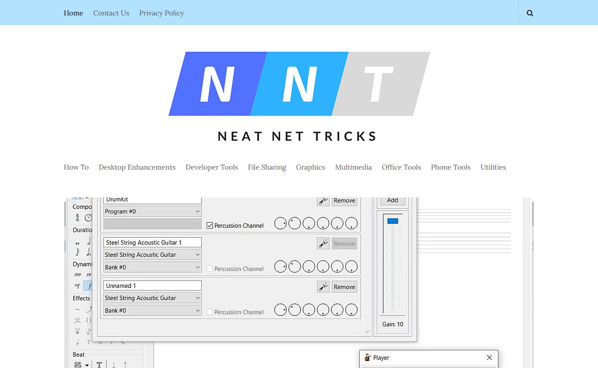The width and height of the screenshot is (598, 368).
Task: Remove the Unnamed 1 channel
Action: pyautogui.click(x=344, y=286)
